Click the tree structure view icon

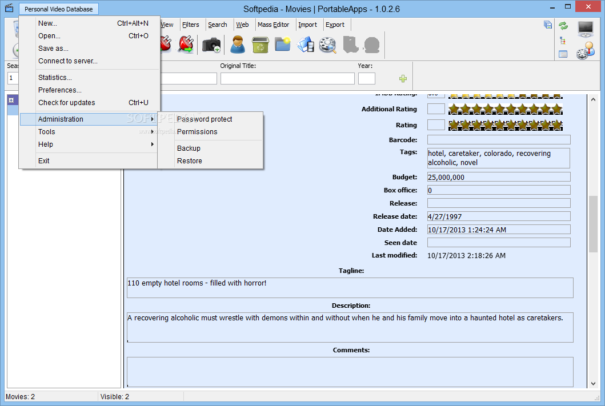(x=563, y=41)
